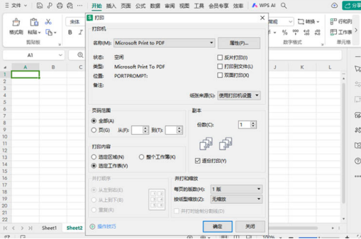The image size is (361, 239).
Task: Select the Selected Area print option
Action: (x=94, y=157)
